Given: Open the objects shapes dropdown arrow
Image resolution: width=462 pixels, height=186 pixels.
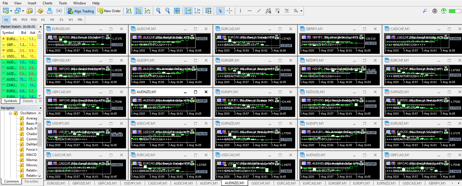Looking at the screenshot, I should pos(302,11).
